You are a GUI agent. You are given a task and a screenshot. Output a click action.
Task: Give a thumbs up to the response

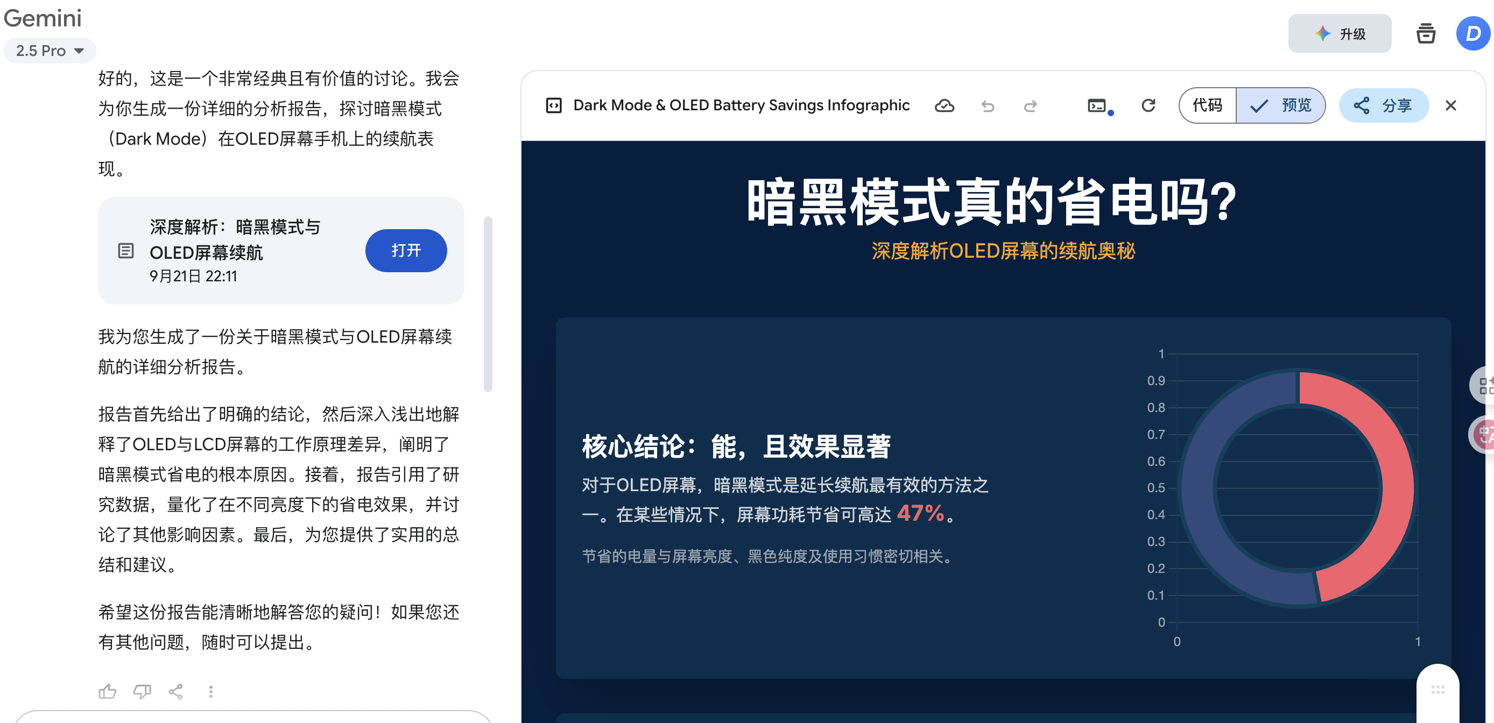coord(107,691)
